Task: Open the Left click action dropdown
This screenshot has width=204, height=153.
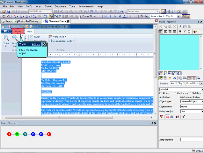Action: point(202,89)
